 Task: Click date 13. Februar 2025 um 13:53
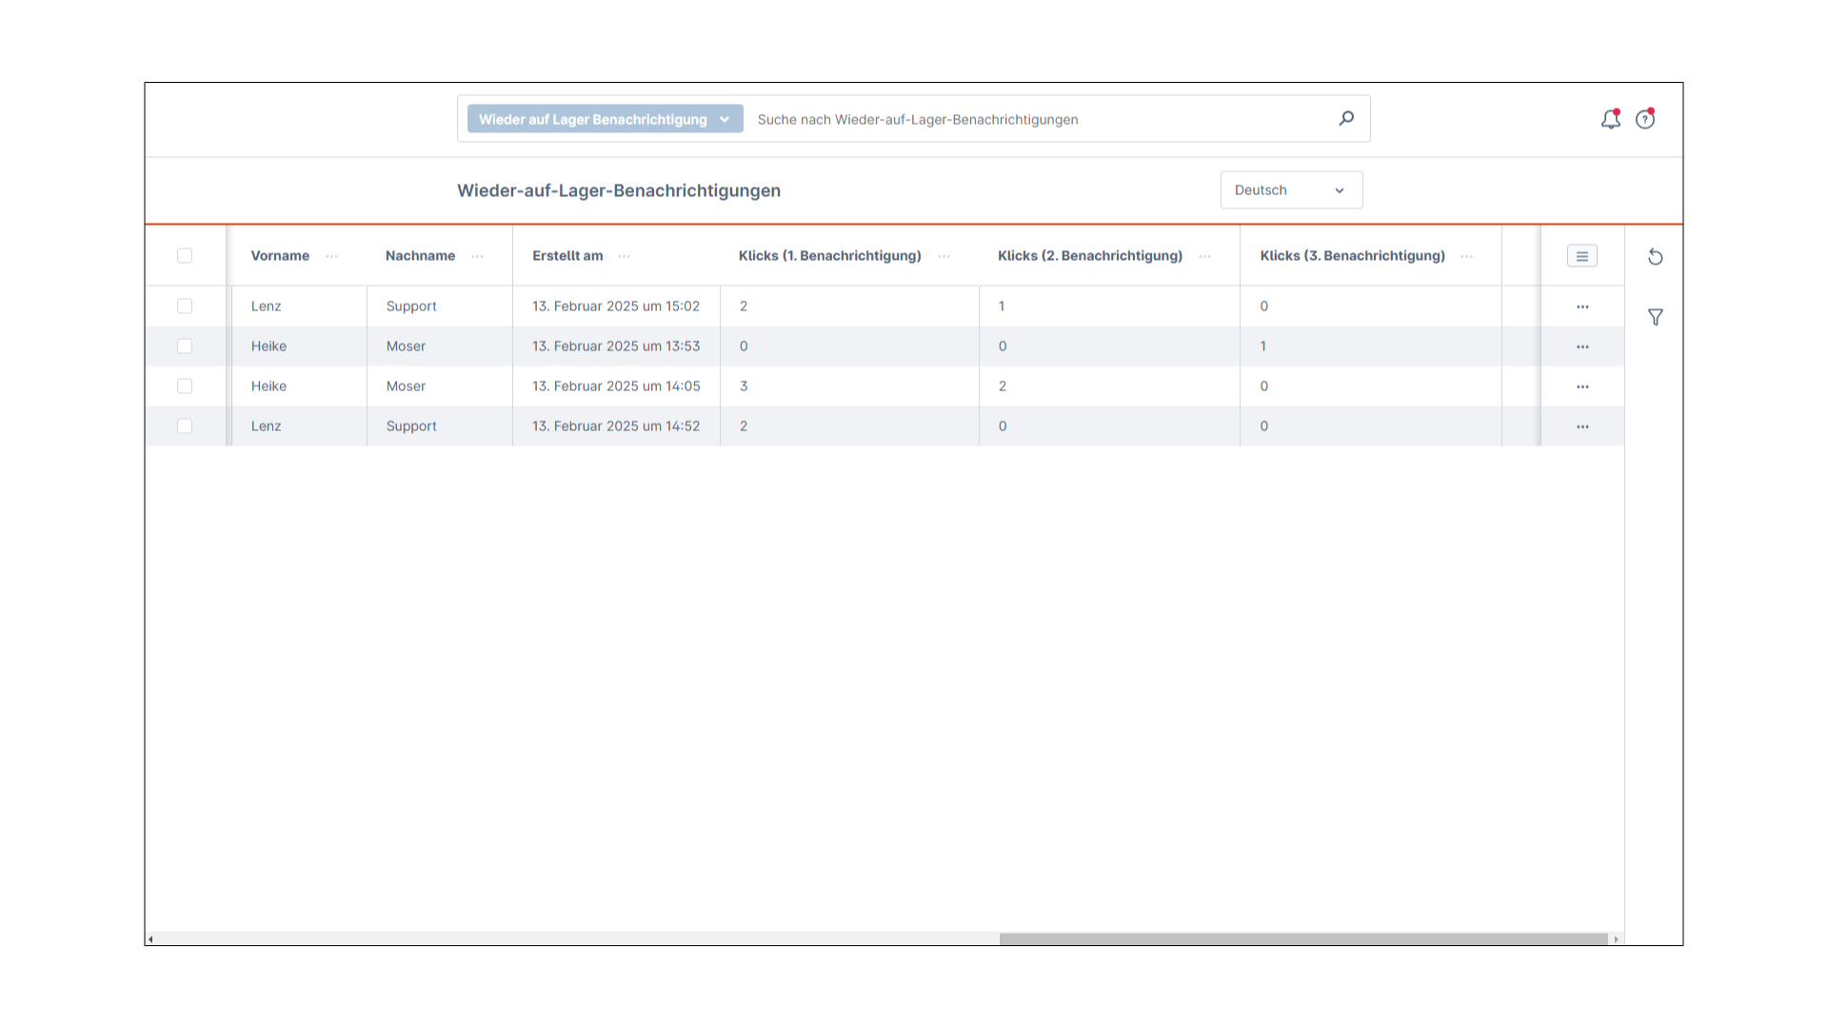coord(616,346)
